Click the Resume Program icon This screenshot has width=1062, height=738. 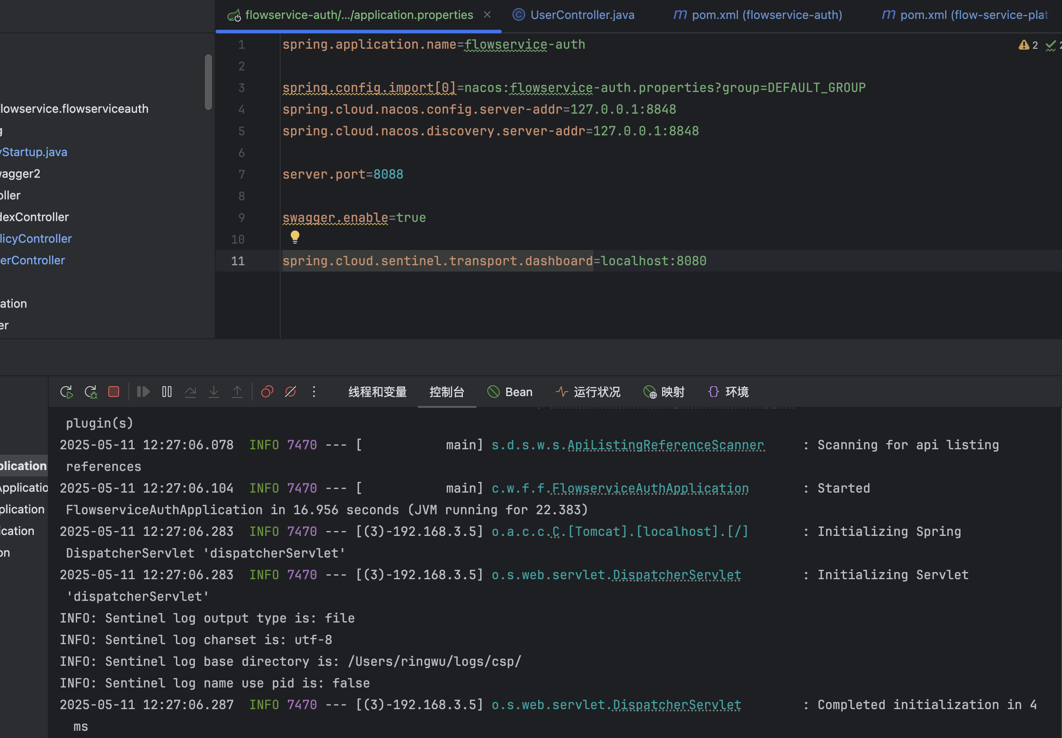[143, 392]
